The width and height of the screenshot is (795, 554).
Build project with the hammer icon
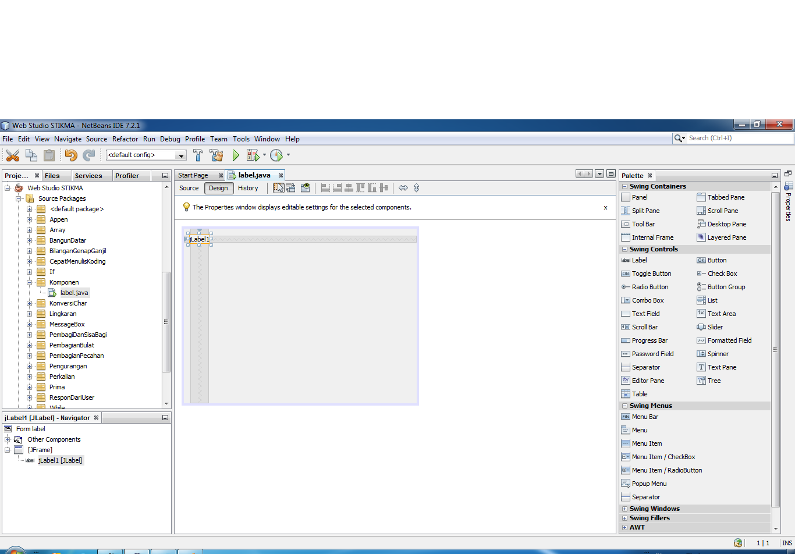tap(198, 155)
